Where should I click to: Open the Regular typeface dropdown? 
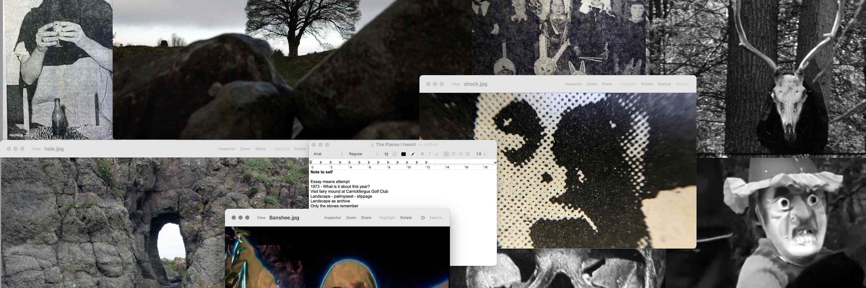[x=363, y=154]
